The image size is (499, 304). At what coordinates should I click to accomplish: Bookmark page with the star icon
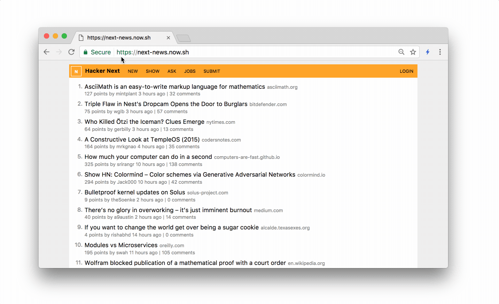(x=413, y=52)
